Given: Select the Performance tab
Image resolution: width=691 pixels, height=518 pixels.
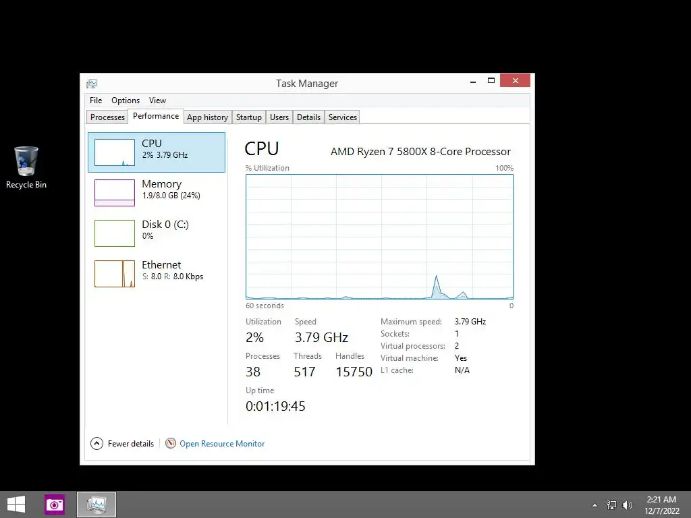Looking at the screenshot, I should pos(156,116).
